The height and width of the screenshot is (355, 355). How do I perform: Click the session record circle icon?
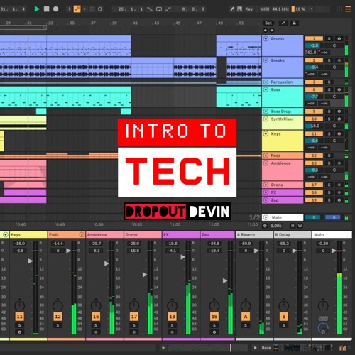[100, 9]
